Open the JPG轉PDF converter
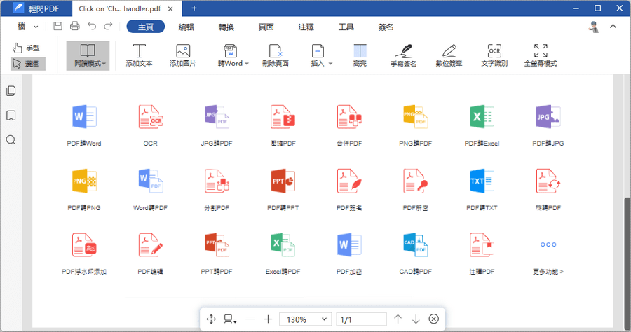 coord(217,125)
